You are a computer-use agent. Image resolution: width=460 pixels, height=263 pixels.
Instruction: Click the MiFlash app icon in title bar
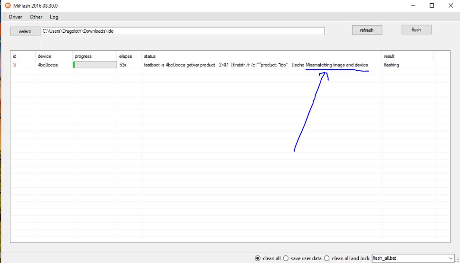click(8, 6)
